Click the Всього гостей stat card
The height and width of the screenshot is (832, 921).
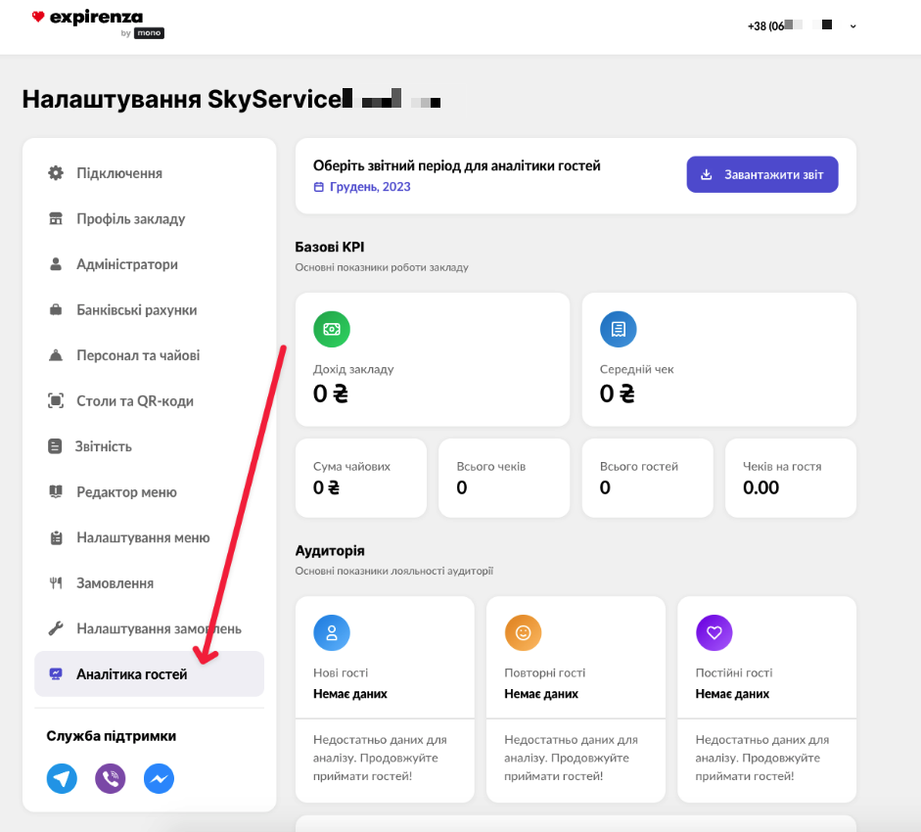click(647, 478)
